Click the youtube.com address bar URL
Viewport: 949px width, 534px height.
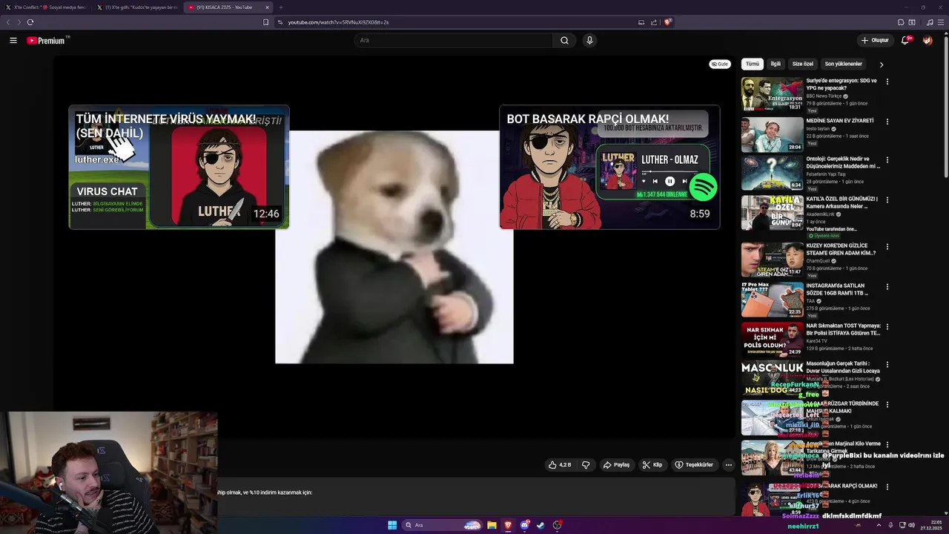coord(339,22)
